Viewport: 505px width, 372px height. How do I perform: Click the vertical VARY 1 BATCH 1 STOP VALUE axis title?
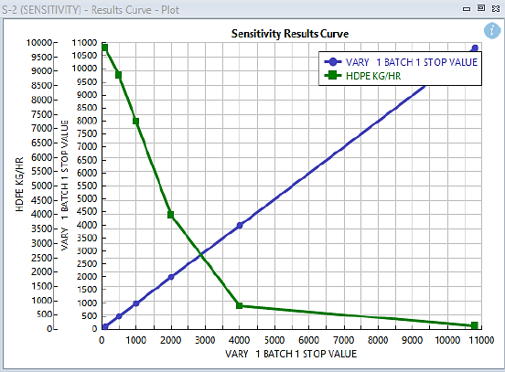click(x=65, y=185)
